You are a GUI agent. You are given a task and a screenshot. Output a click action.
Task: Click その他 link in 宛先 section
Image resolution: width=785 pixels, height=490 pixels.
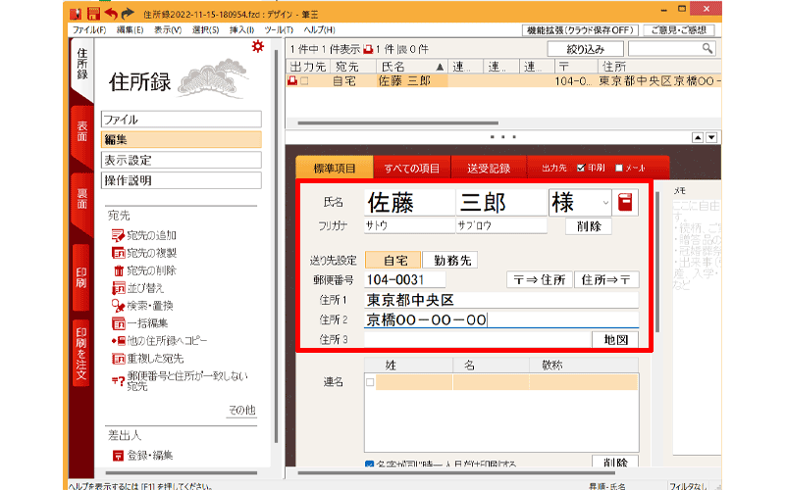coord(242,410)
